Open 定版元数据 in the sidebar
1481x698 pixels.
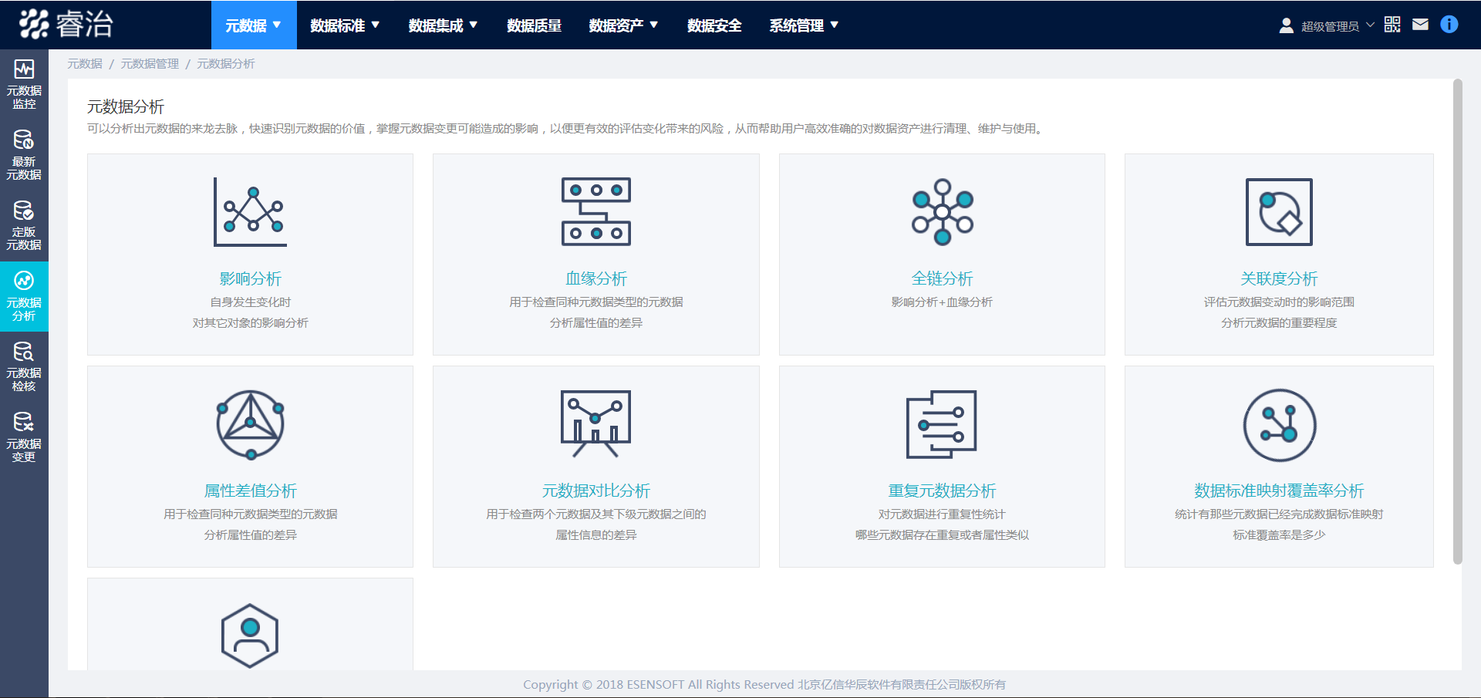(x=24, y=226)
